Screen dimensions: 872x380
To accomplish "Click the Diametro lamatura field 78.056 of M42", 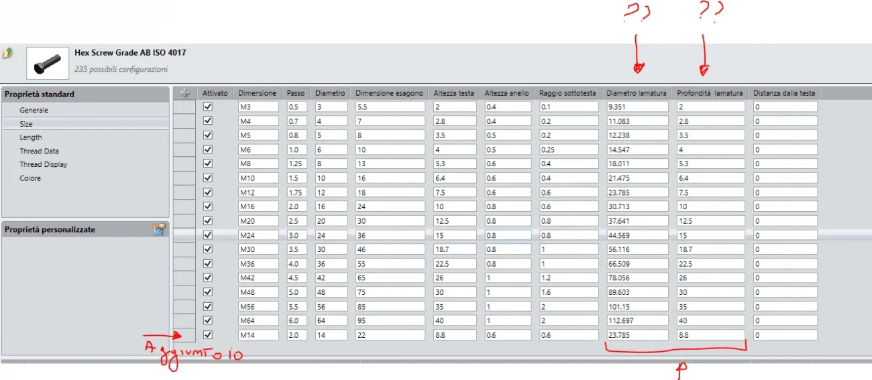I will tap(637, 278).
